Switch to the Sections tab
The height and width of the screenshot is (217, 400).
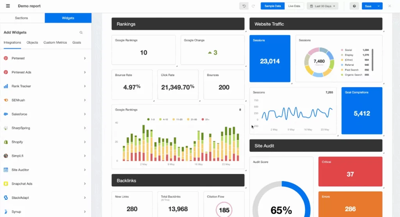(22, 18)
